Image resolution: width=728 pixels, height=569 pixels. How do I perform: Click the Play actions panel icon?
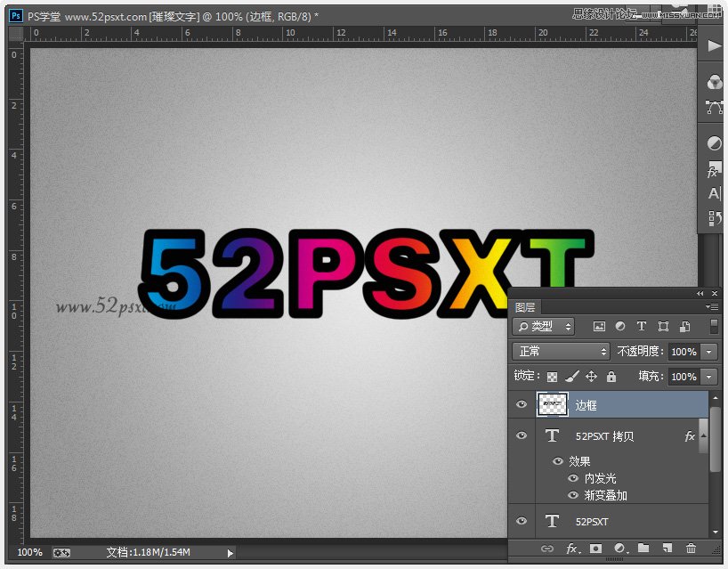pyautogui.click(x=714, y=46)
